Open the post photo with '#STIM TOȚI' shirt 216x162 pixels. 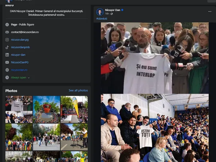(154, 128)
